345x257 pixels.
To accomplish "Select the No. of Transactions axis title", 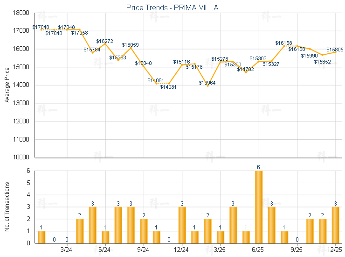I will pos(7,206).
